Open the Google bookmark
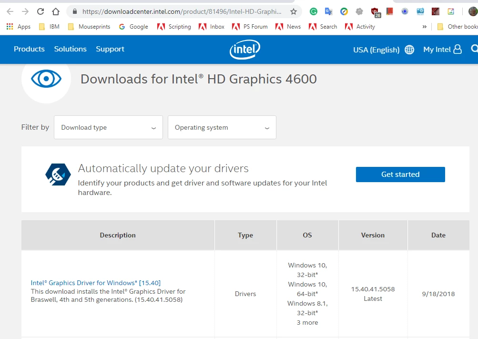Image resolution: width=478 pixels, height=339 pixels. 133,27
